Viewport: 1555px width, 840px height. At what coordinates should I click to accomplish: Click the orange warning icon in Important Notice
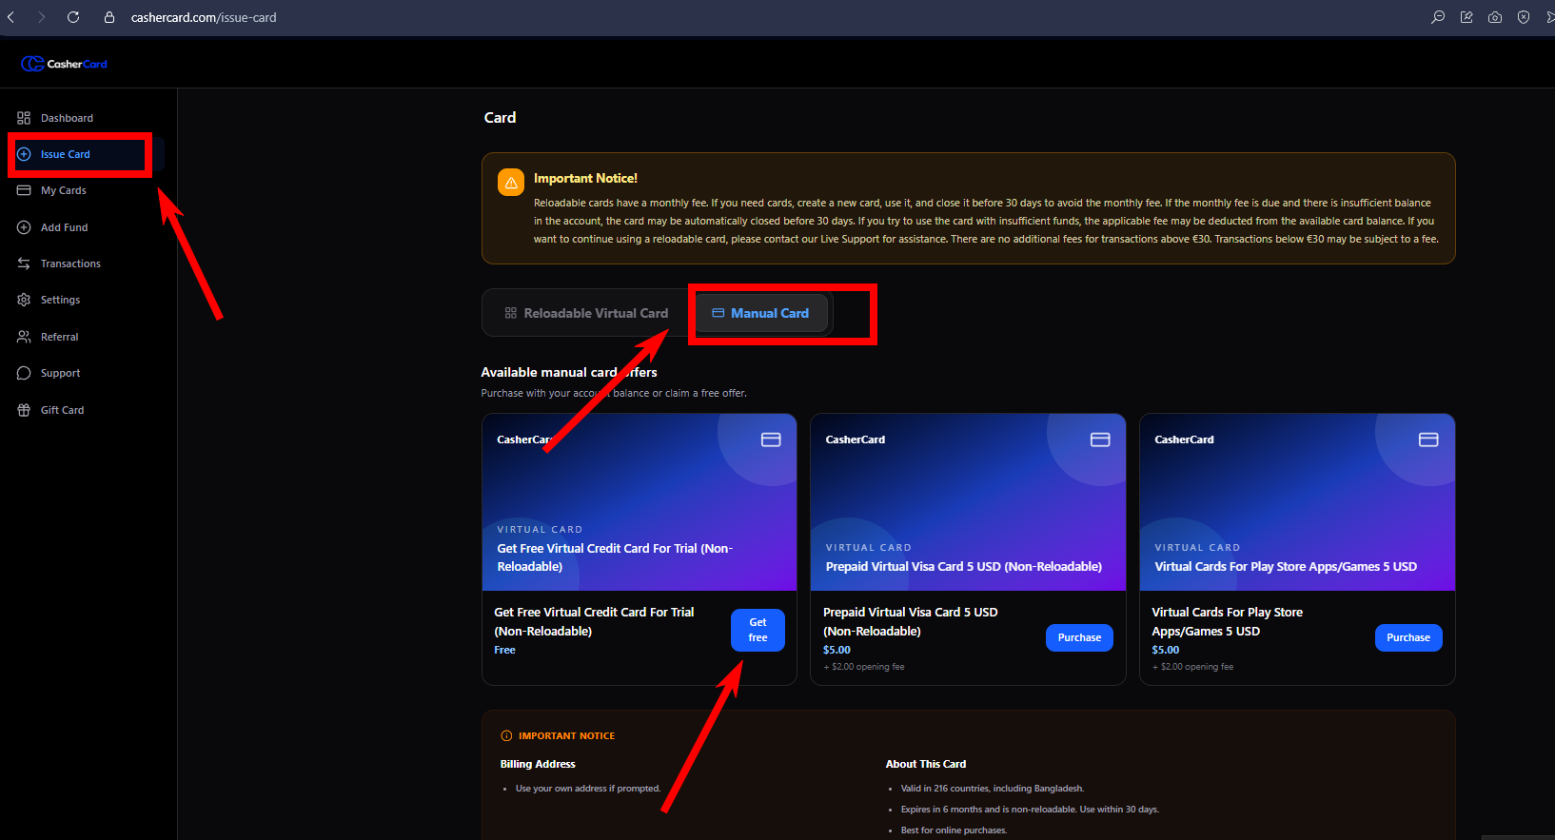511,183
